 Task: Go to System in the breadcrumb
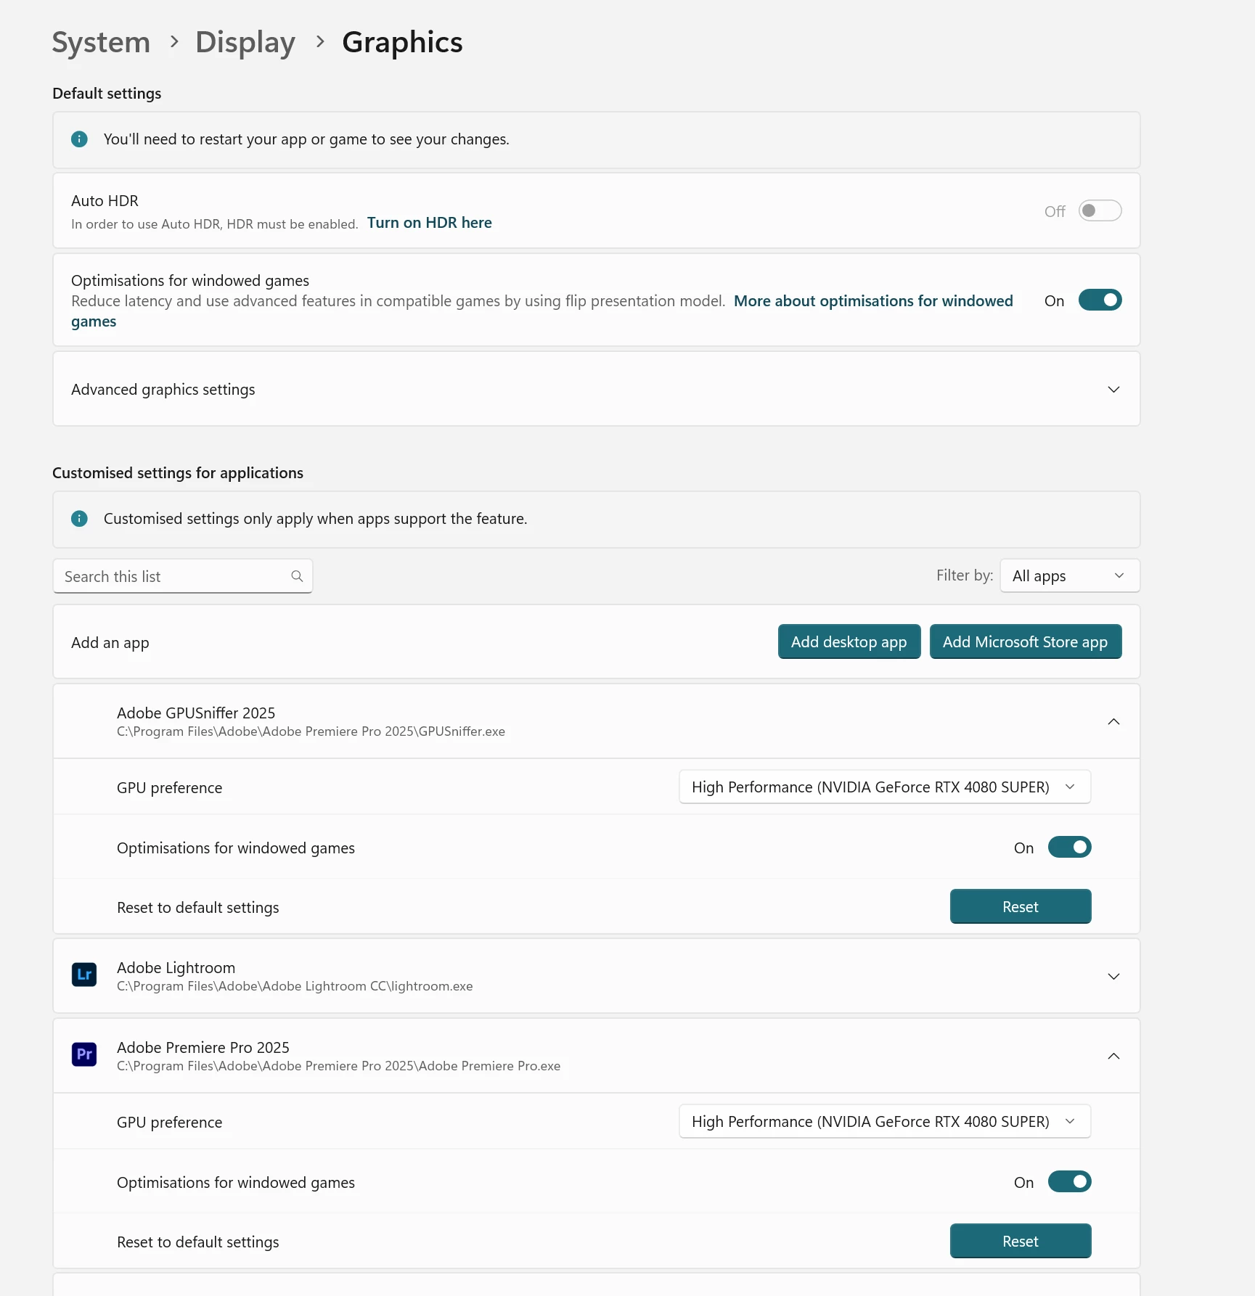coord(101,43)
